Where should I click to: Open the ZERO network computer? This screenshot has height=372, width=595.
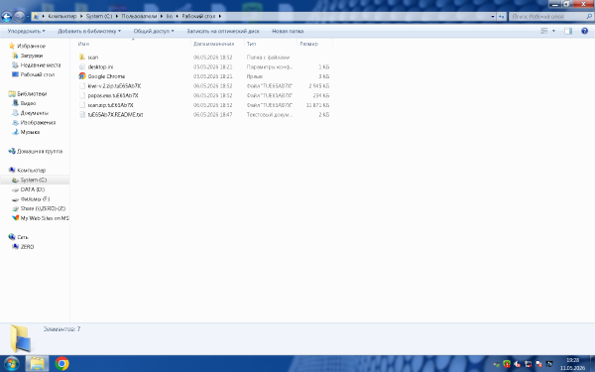[27, 247]
